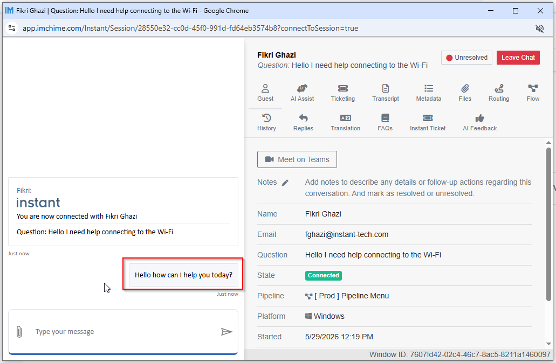Select the Flow tab
556x363 pixels.
click(x=533, y=93)
